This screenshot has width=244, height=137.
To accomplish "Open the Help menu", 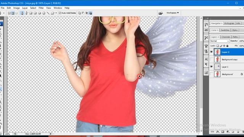I will click(67, 8).
